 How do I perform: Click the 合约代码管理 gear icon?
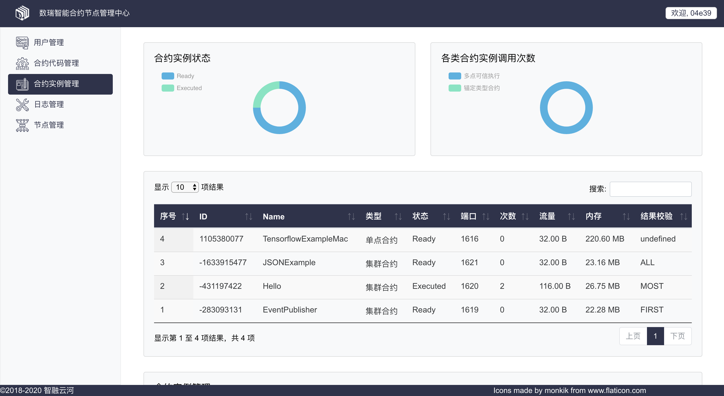point(22,63)
